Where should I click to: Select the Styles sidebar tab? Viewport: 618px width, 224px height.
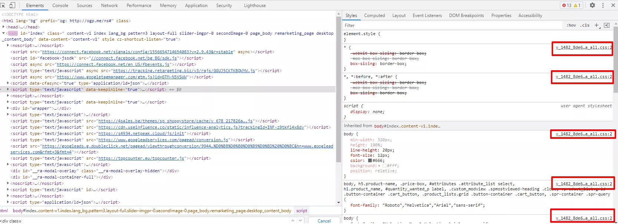(351, 16)
